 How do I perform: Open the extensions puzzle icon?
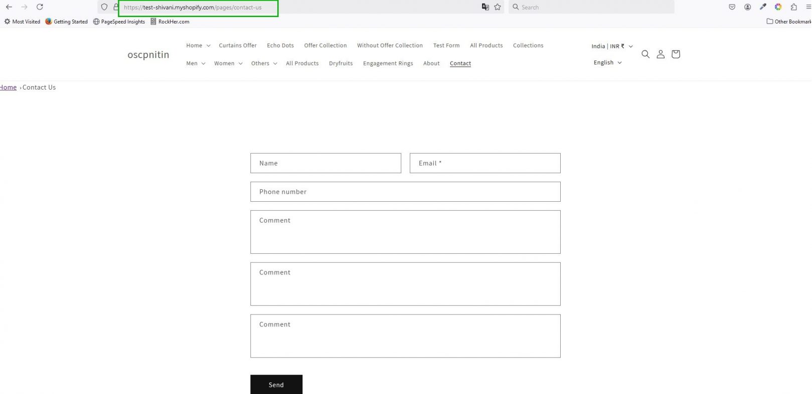pyautogui.click(x=793, y=7)
